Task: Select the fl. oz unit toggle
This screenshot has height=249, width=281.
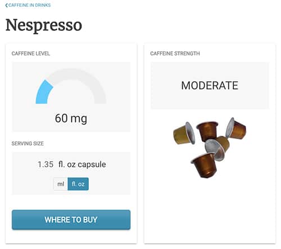Action: tap(78, 184)
